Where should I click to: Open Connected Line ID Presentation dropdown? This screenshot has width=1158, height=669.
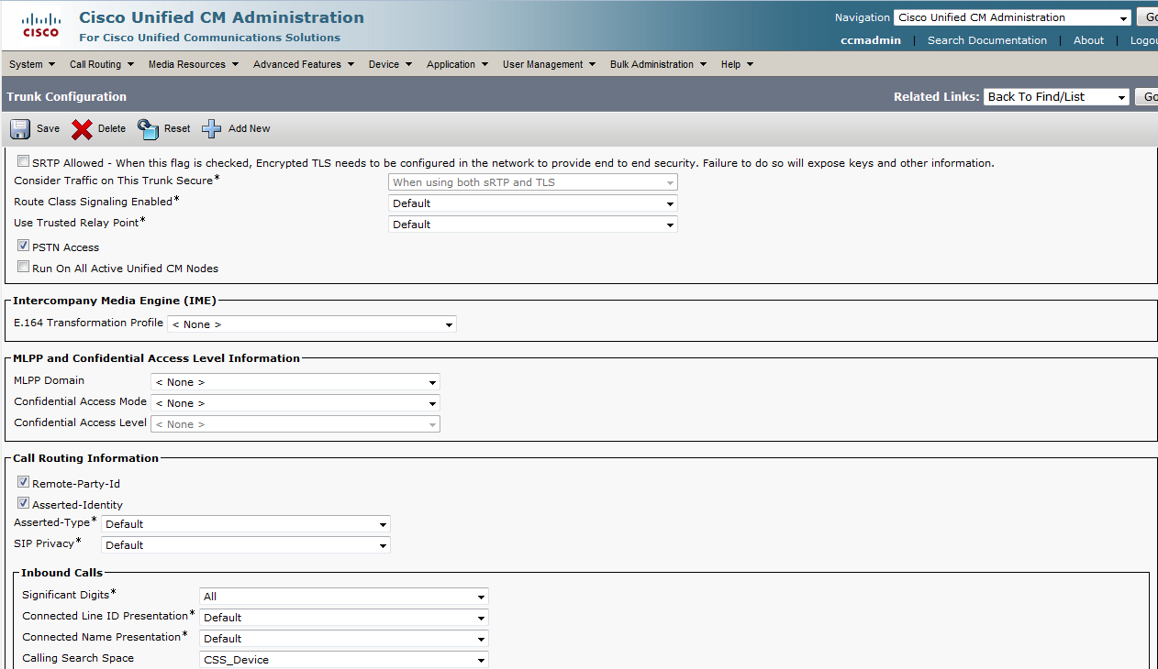tap(344, 618)
